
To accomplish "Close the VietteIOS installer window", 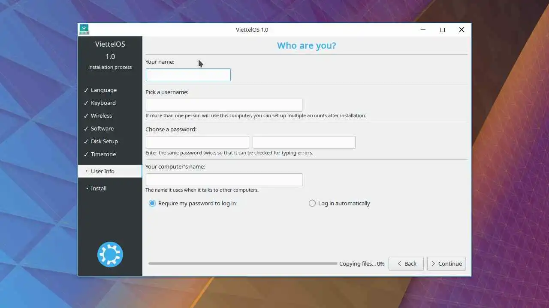I will click(x=462, y=30).
